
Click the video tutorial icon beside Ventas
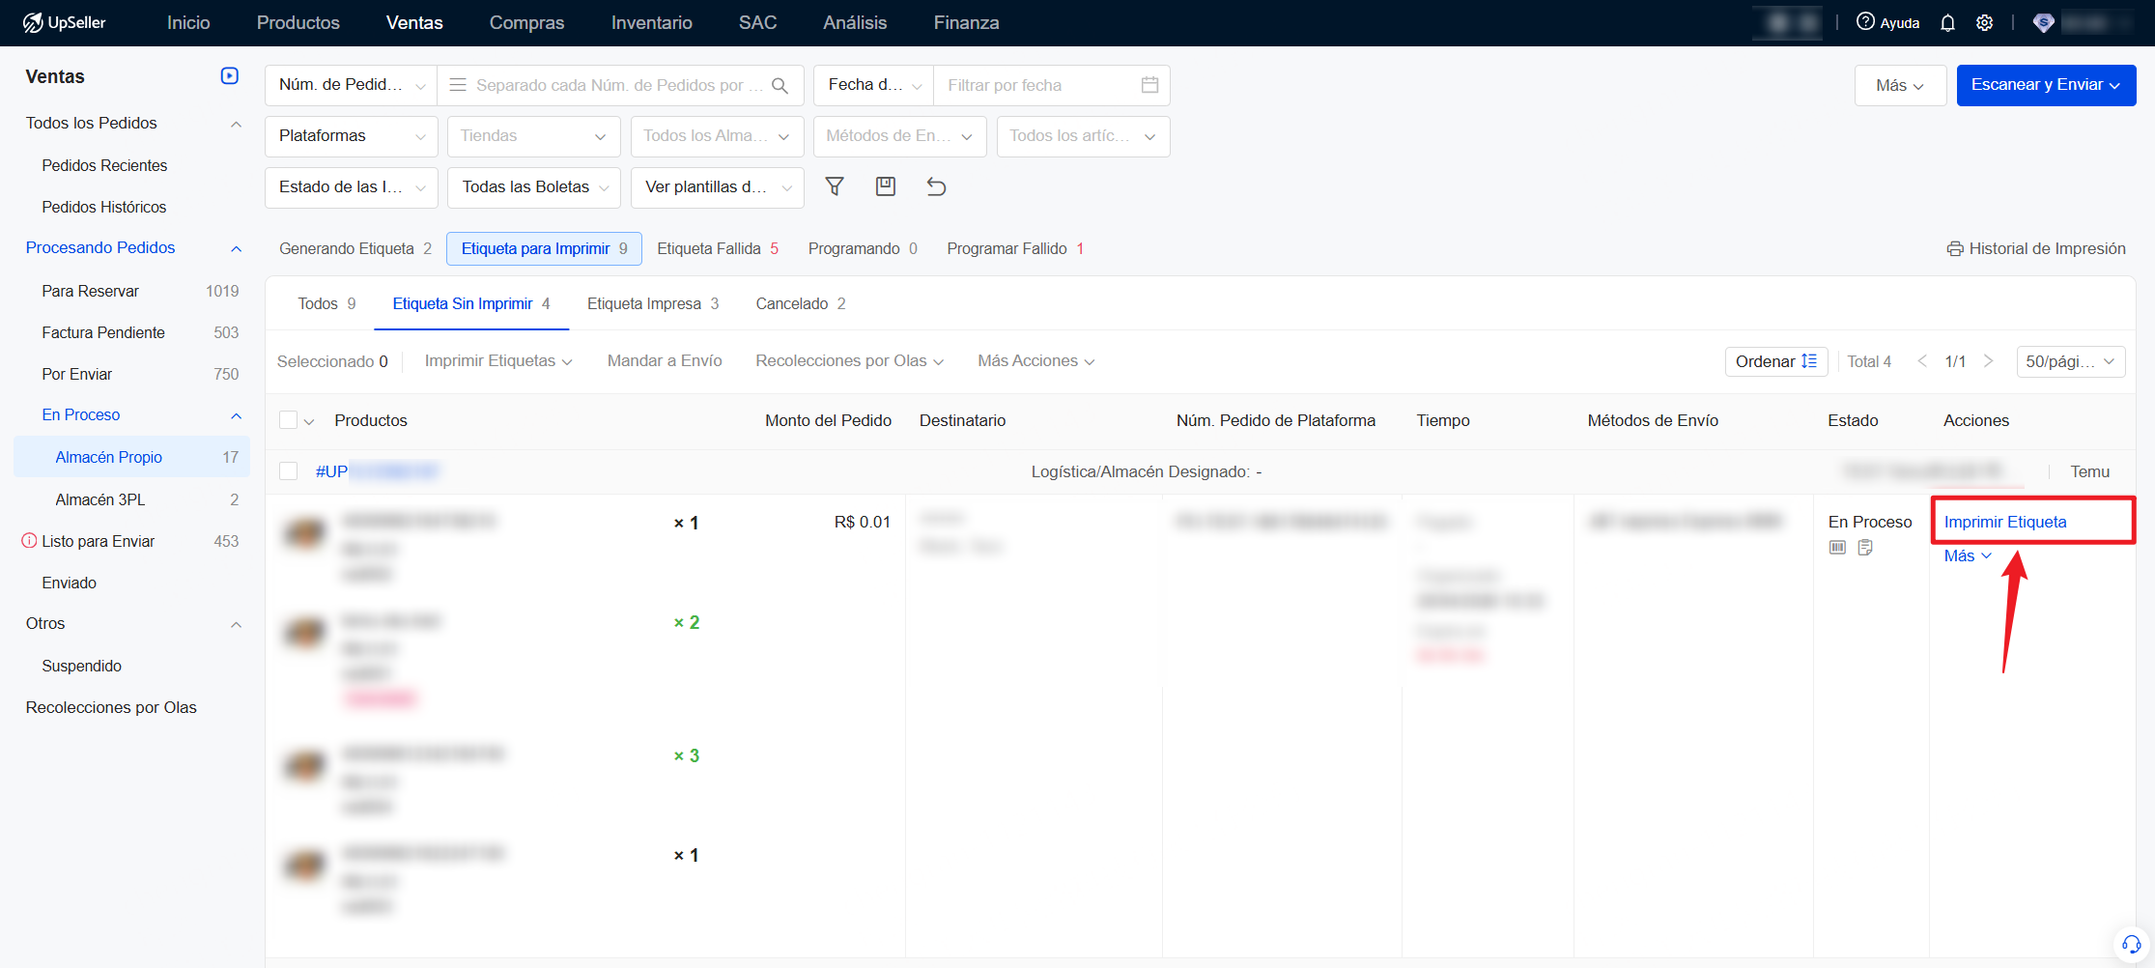click(x=230, y=76)
